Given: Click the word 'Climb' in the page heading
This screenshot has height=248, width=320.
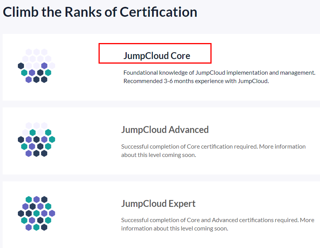Looking at the screenshot, I should (x=21, y=12).
